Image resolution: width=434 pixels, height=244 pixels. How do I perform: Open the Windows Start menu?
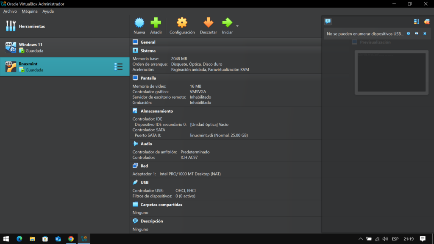click(x=6, y=239)
